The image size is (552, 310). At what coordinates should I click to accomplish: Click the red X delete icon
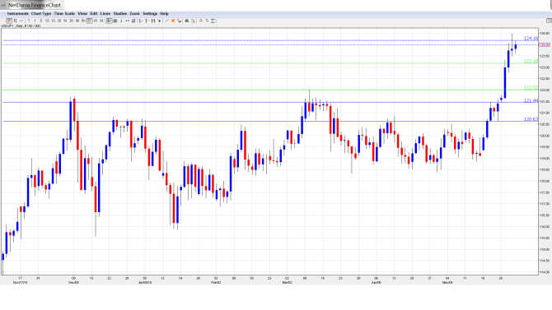(173, 21)
